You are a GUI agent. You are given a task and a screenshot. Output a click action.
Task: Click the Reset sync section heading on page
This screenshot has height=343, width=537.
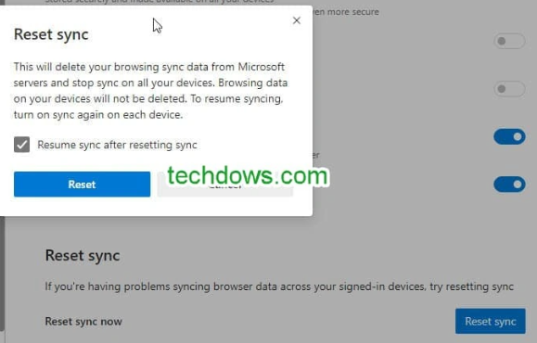[83, 255]
